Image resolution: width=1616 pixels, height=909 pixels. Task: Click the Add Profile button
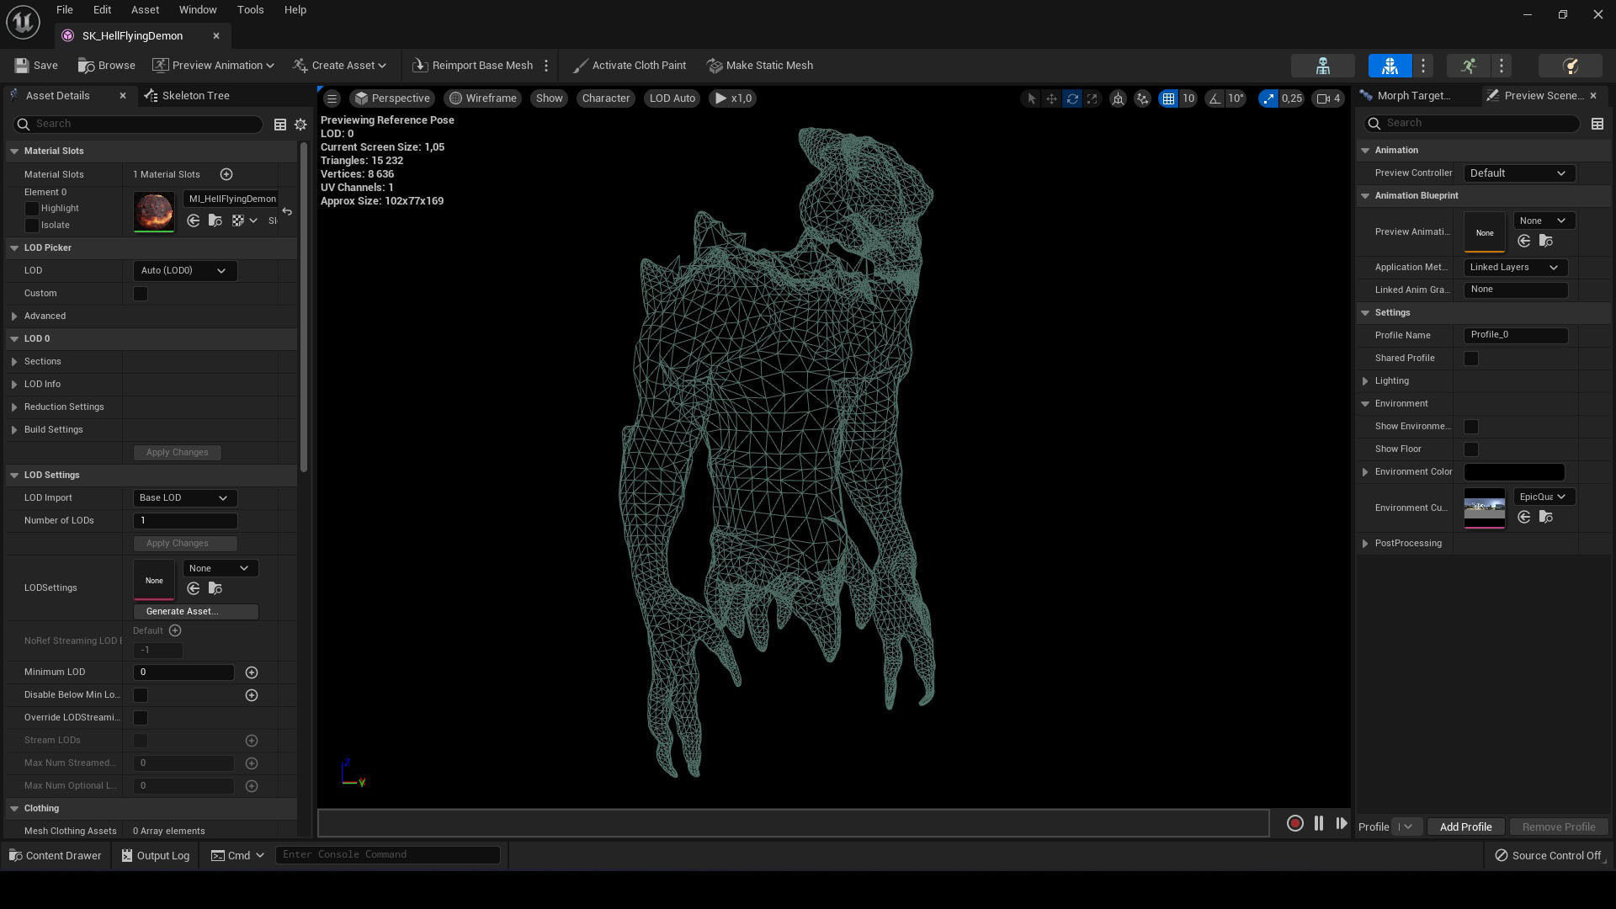1464,827
